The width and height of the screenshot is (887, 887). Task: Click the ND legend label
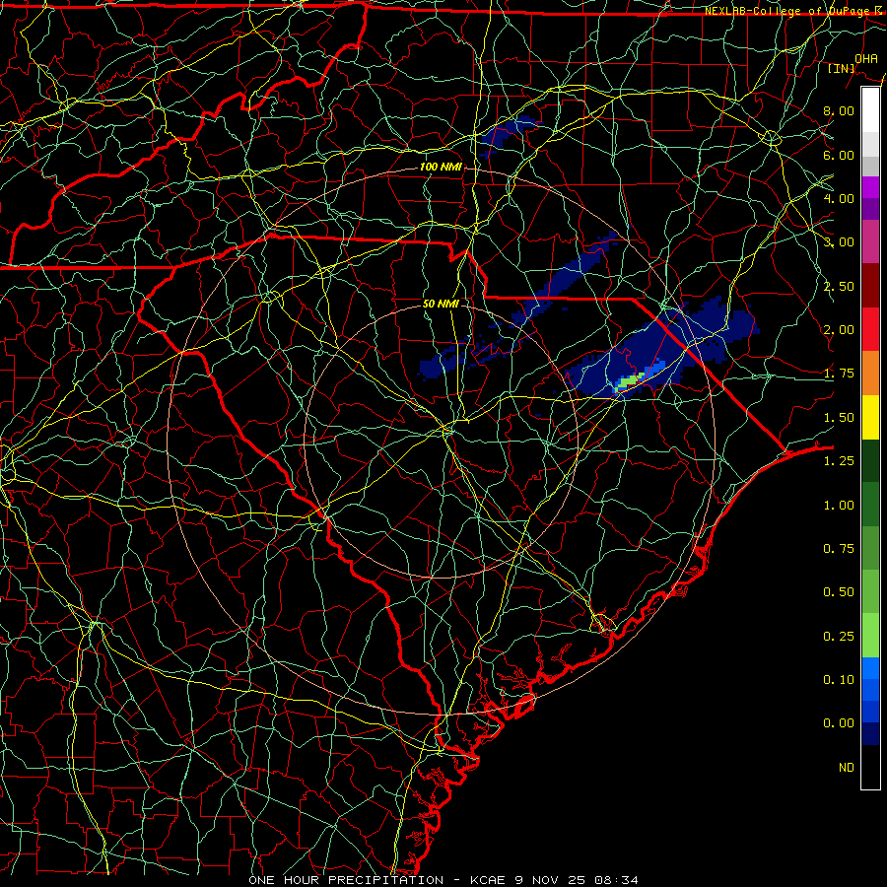pyautogui.click(x=847, y=768)
